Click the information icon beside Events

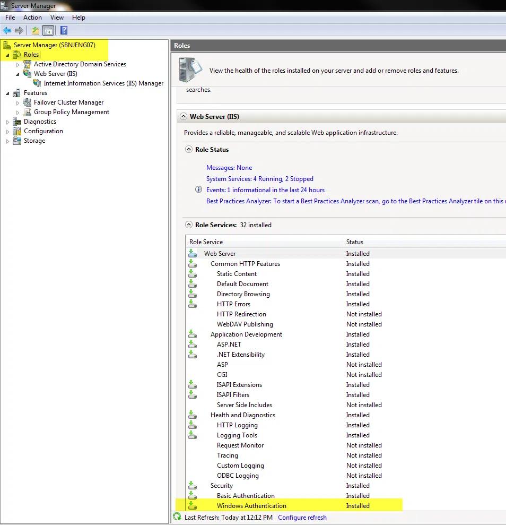(x=198, y=190)
